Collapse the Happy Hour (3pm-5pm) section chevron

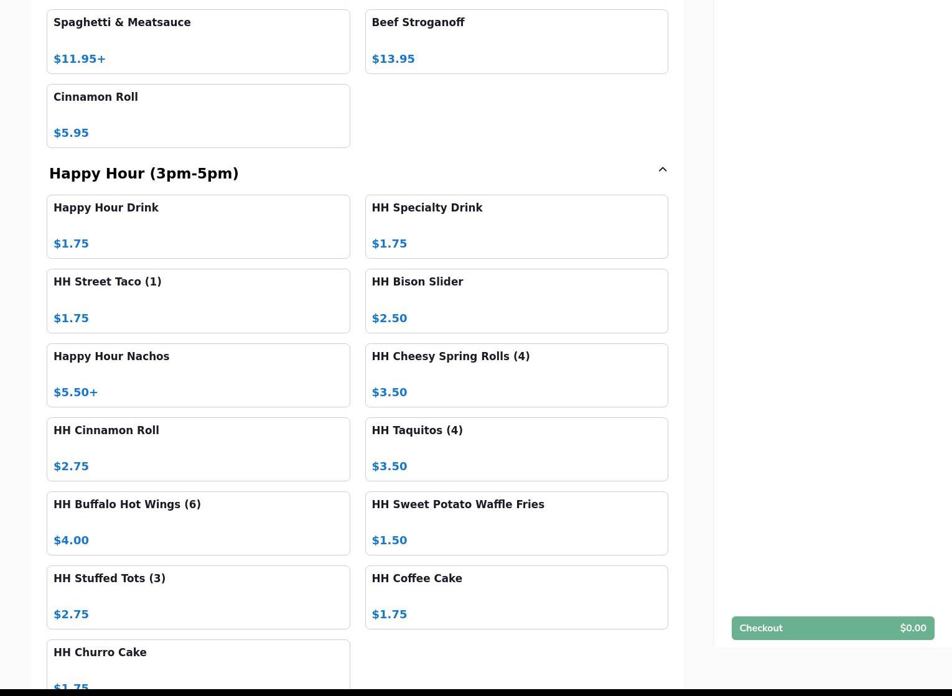pos(662,170)
